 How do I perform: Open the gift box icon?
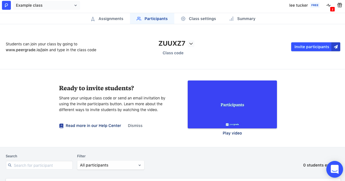(x=340, y=5)
